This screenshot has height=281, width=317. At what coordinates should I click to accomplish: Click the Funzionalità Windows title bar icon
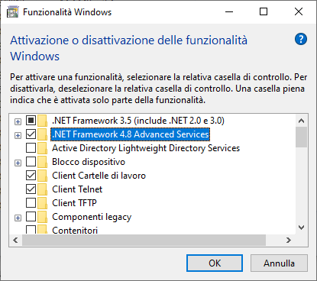point(13,11)
